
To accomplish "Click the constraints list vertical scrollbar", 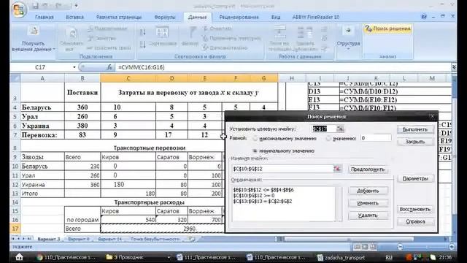I will (339, 204).
